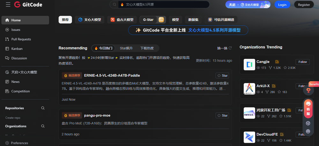Open pangu-pro-moe project
Image resolution: width=319 pixels, height=146 pixels.
pos(97,115)
